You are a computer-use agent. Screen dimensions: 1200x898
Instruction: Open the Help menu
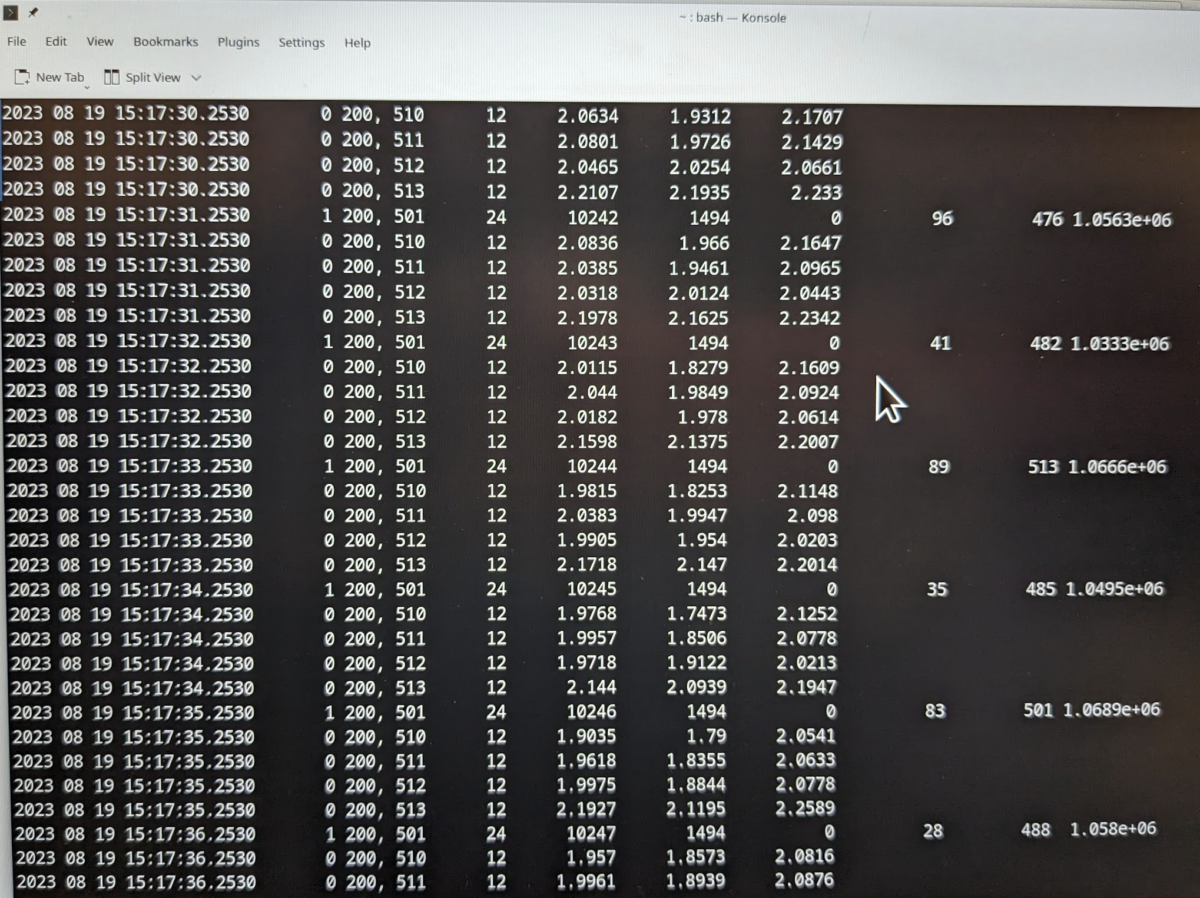point(357,43)
